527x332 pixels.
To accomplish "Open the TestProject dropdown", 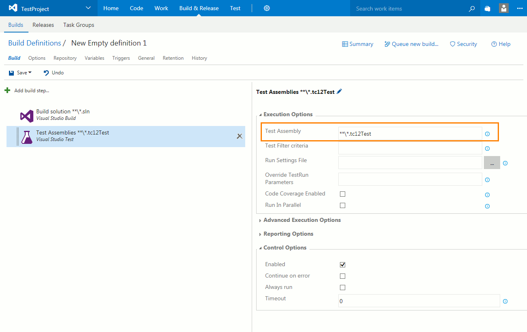I will point(88,8).
